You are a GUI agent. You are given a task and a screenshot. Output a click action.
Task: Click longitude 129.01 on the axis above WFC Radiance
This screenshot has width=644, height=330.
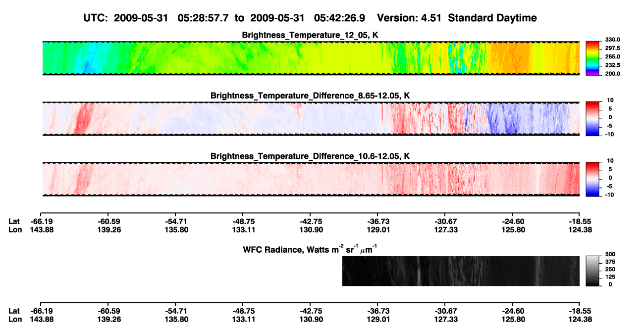378,230
